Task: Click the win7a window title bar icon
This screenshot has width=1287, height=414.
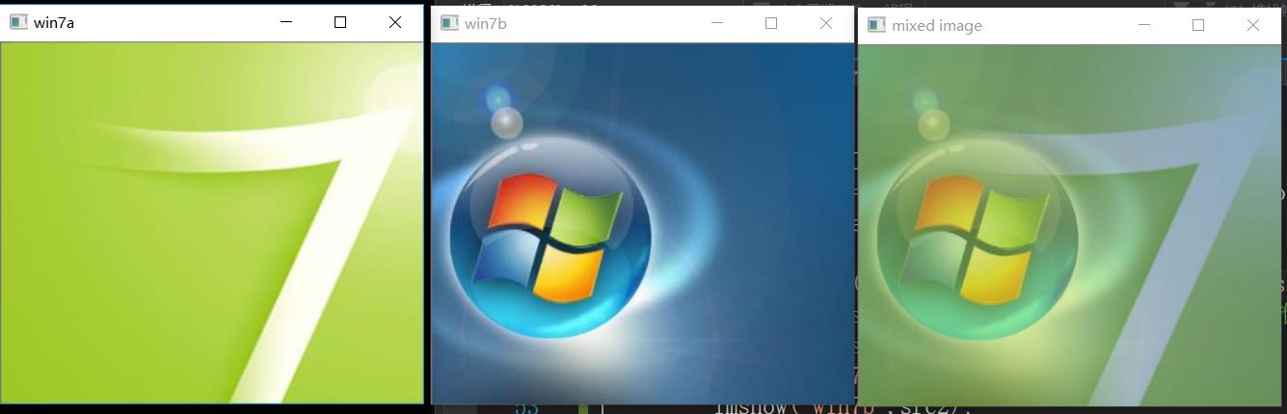Action: [x=18, y=23]
